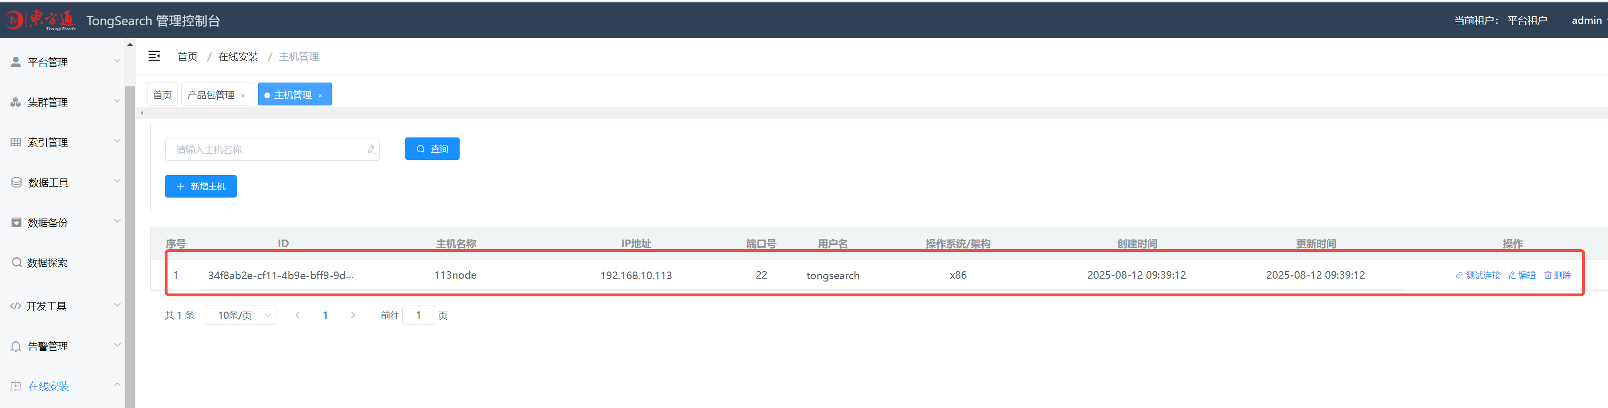Expand the 平台管理 menu chevron
Screen dimensions: 1608x408
117,61
